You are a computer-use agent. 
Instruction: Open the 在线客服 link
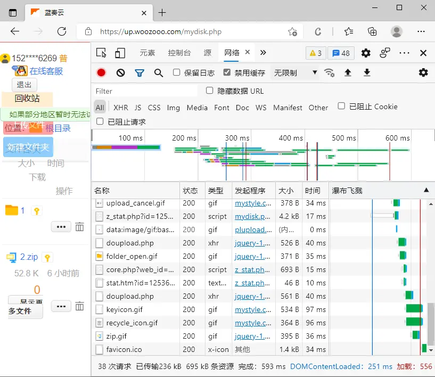(46, 71)
